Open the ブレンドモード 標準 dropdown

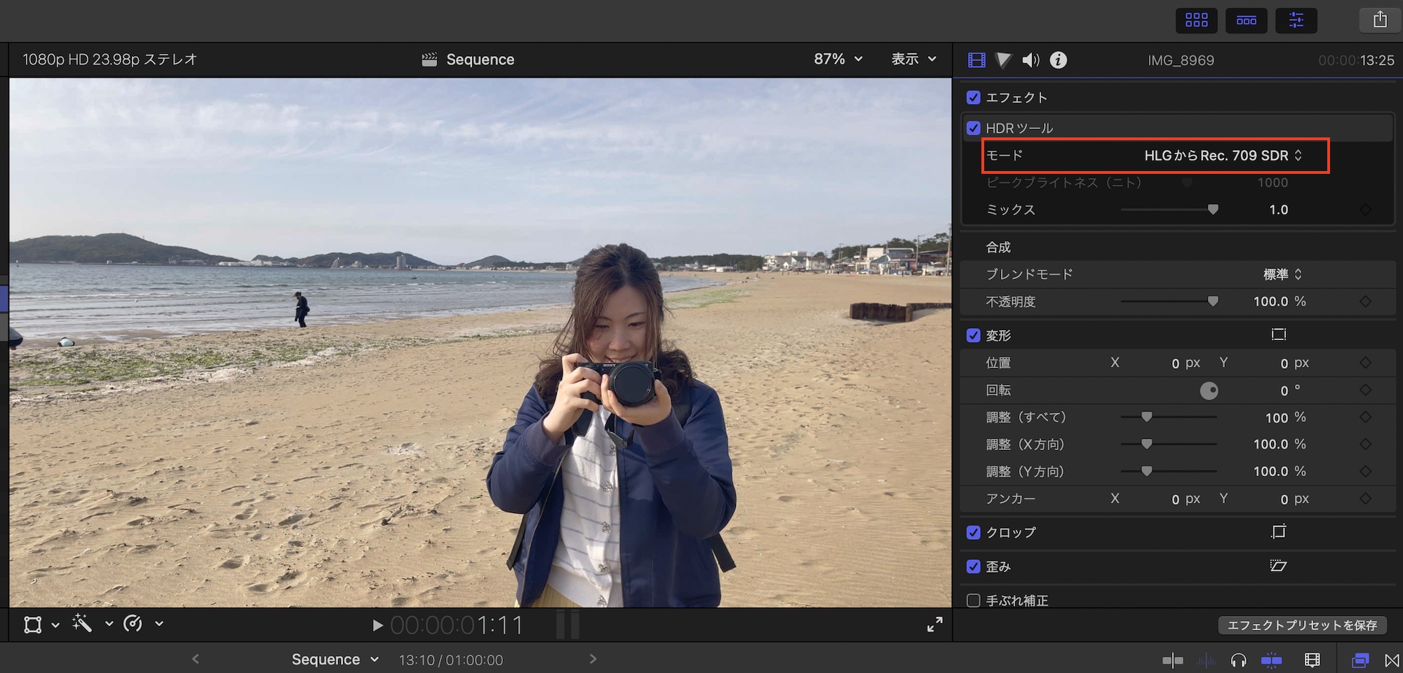1282,274
